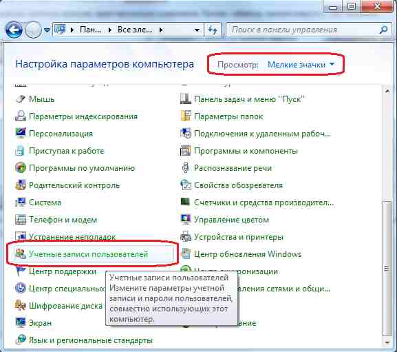Open the Центр обновления Windows link
This screenshot has width=397, height=352.
pos(248,254)
